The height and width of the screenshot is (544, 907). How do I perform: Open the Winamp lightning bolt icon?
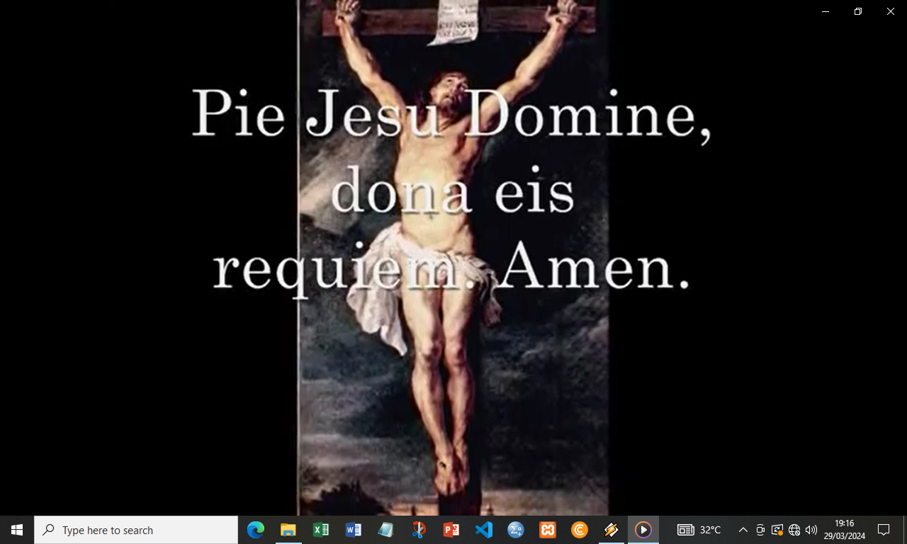pos(611,530)
